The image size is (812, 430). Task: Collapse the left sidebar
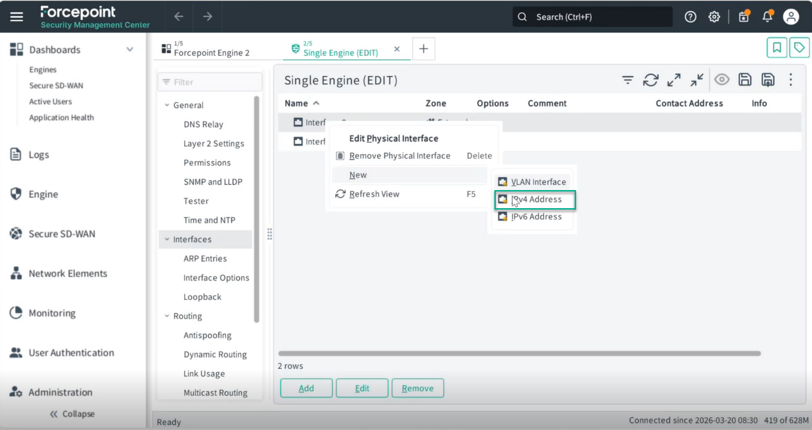72,414
